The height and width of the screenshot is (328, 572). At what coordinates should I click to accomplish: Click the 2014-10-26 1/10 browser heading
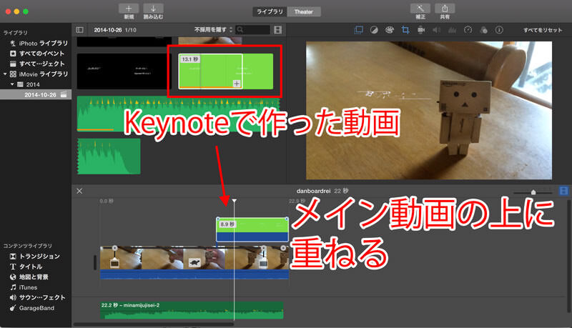pyautogui.click(x=115, y=30)
